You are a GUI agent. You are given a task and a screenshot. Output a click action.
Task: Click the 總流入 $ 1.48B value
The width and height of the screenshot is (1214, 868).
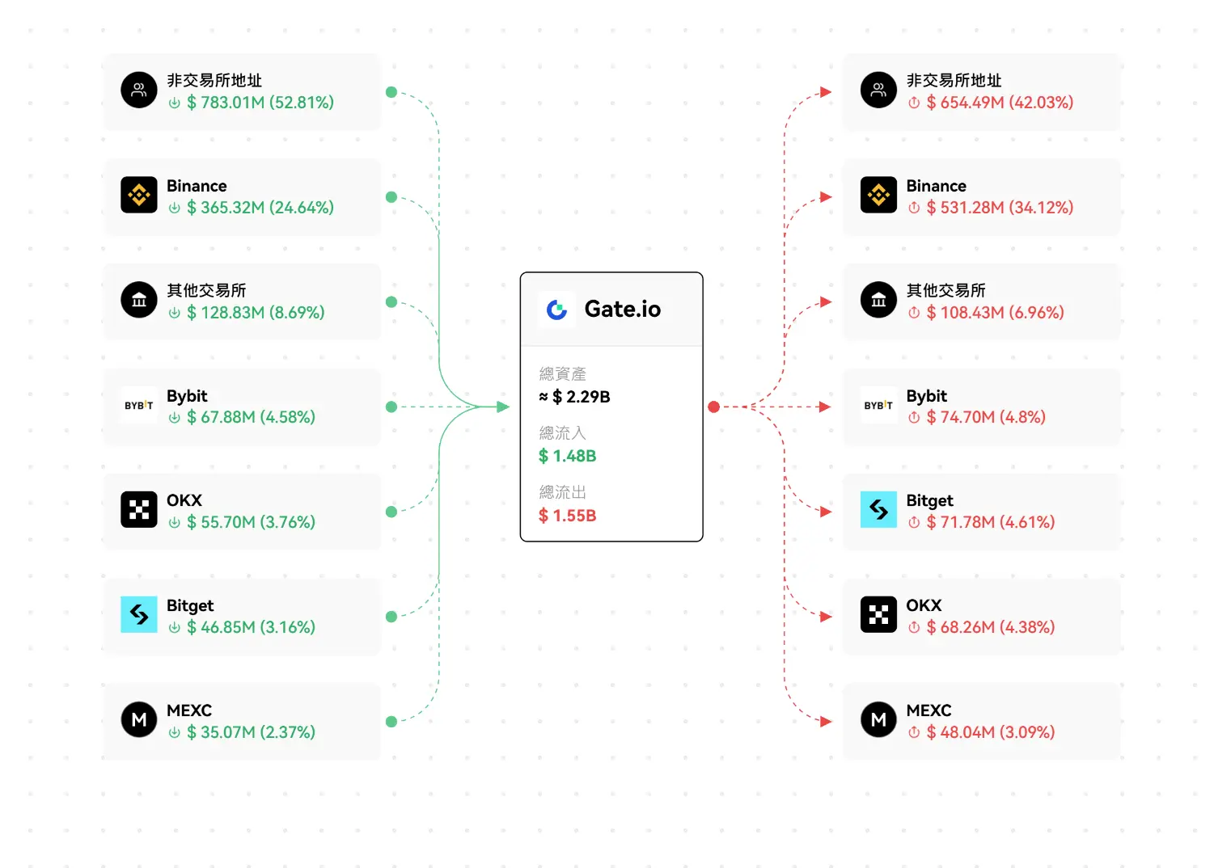pos(568,456)
